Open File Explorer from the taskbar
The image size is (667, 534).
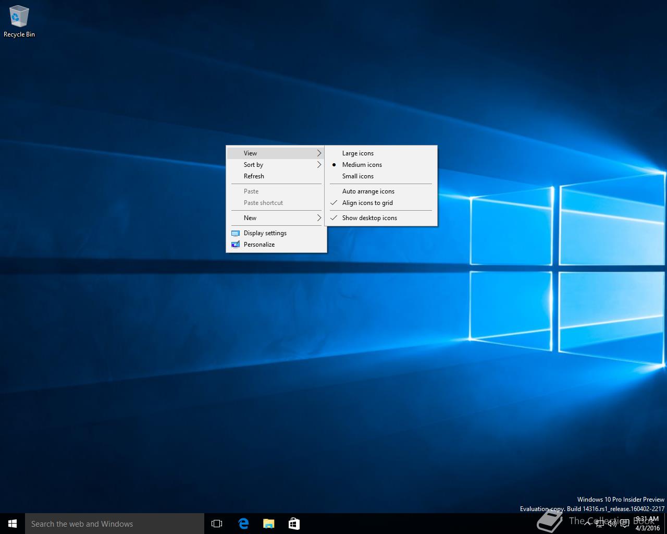[x=268, y=524]
